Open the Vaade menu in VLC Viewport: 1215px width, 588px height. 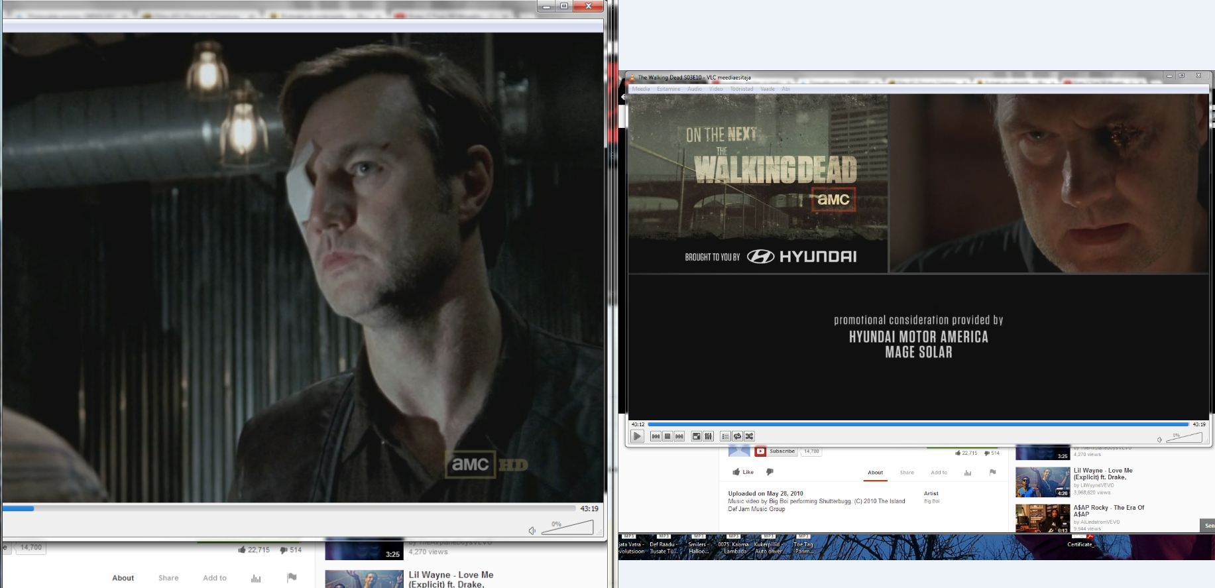point(768,89)
